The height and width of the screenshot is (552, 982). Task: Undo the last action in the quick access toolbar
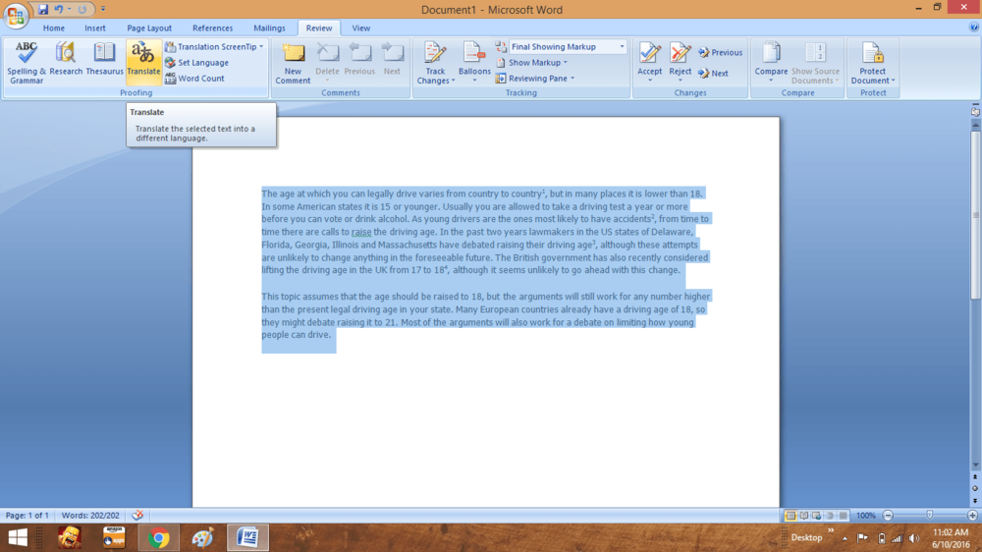(58, 10)
